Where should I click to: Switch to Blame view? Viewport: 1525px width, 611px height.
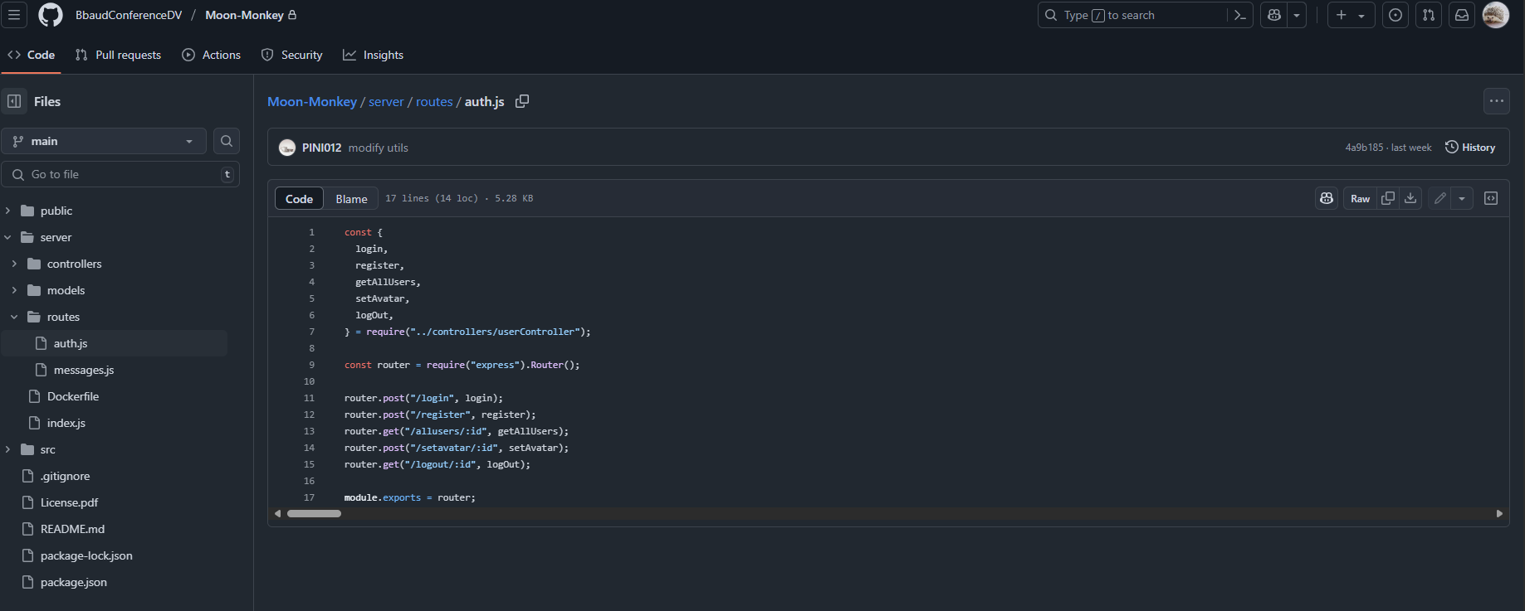pyautogui.click(x=351, y=199)
